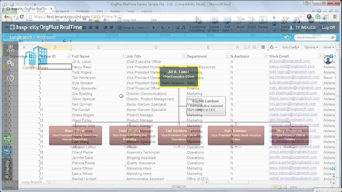Viewport: 342px width, 192px height.
Task: Open the Full Name column filter dropdown
Action: click(x=123, y=56)
